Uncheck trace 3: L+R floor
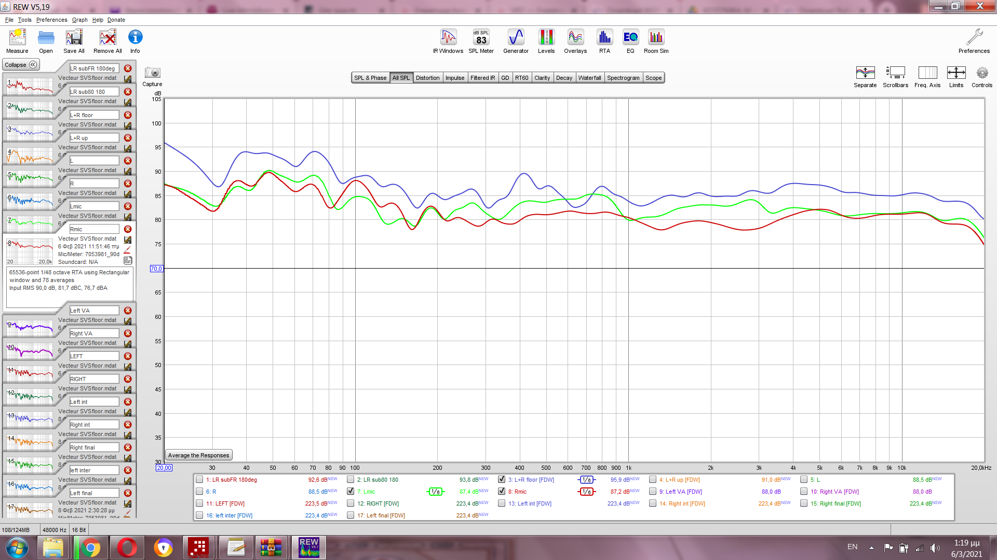 click(502, 480)
